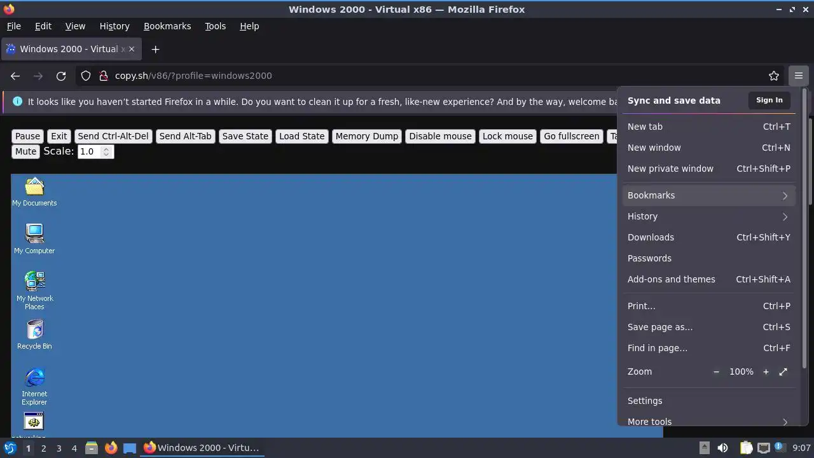Select New tab in application menu
The width and height of the screenshot is (814, 458).
coord(708,127)
